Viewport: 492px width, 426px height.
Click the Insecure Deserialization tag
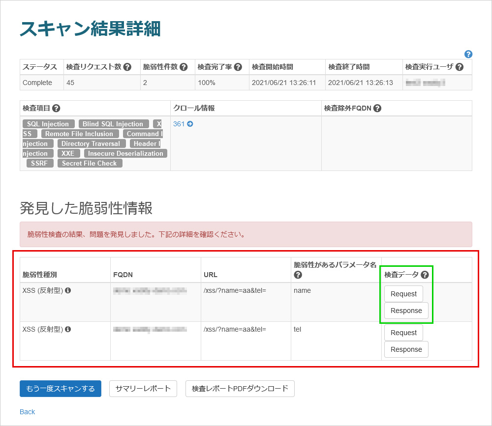coord(125,153)
